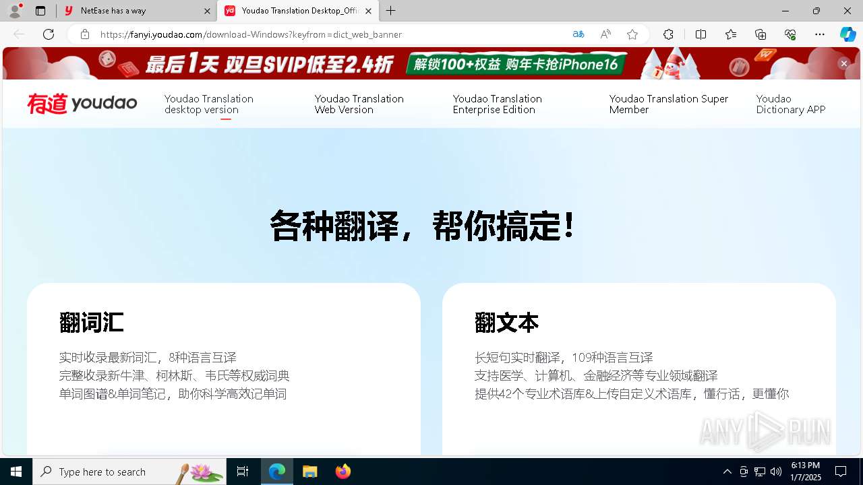Click text 支持医学、计算机、金融经济等专业领域翻译

click(x=596, y=376)
